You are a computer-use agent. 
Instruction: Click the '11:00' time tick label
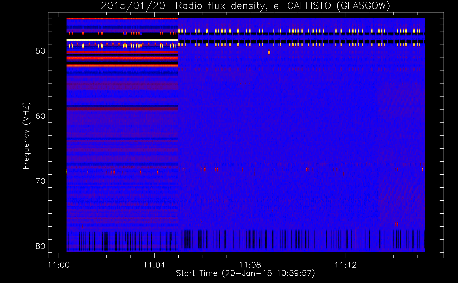pyautogui.click(x=59, y=265)
